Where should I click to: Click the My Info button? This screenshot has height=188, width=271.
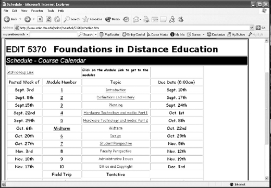pos(178,34)
